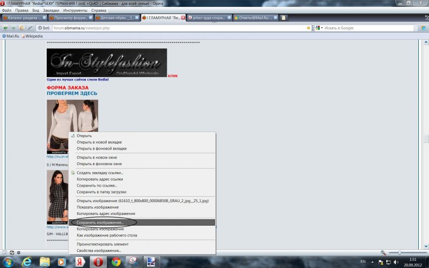Choose 'Открыть изображение (61610_t_800x800...)'

coord(142,200)
